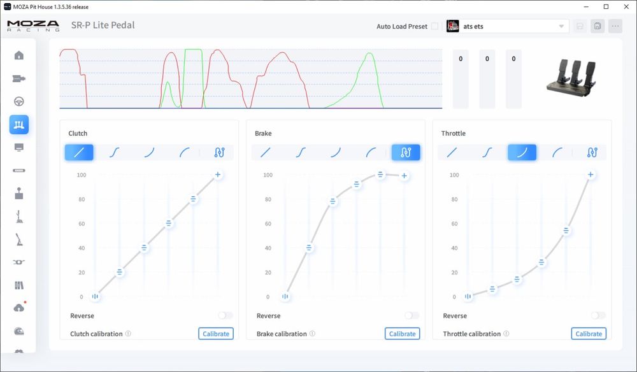
Task: Select logarithmic curve preset for Clutch
Action: coord(185,152)
